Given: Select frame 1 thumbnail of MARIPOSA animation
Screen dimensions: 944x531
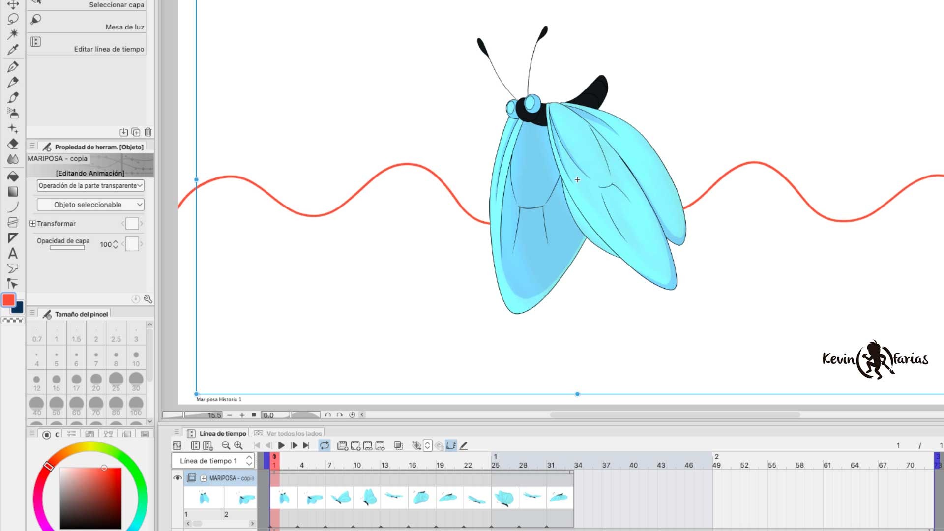Looking at the screenshot, I should pyautogui.click(x=203, y=497).
